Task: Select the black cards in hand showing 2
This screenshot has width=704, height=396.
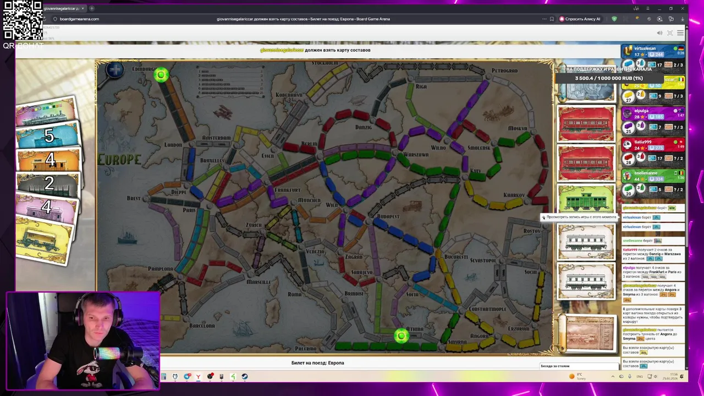Action: [x=48, y=184]
